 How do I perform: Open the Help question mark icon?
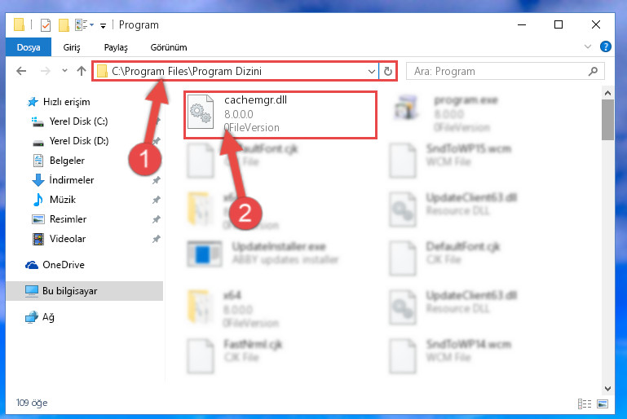click(606, 46)
